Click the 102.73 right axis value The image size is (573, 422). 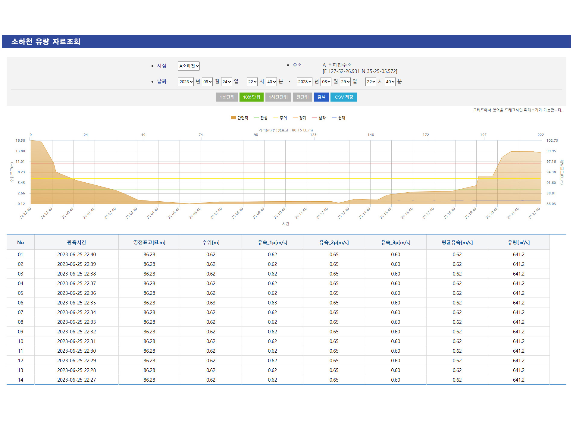pyautogui.click(x=552, y=140)
